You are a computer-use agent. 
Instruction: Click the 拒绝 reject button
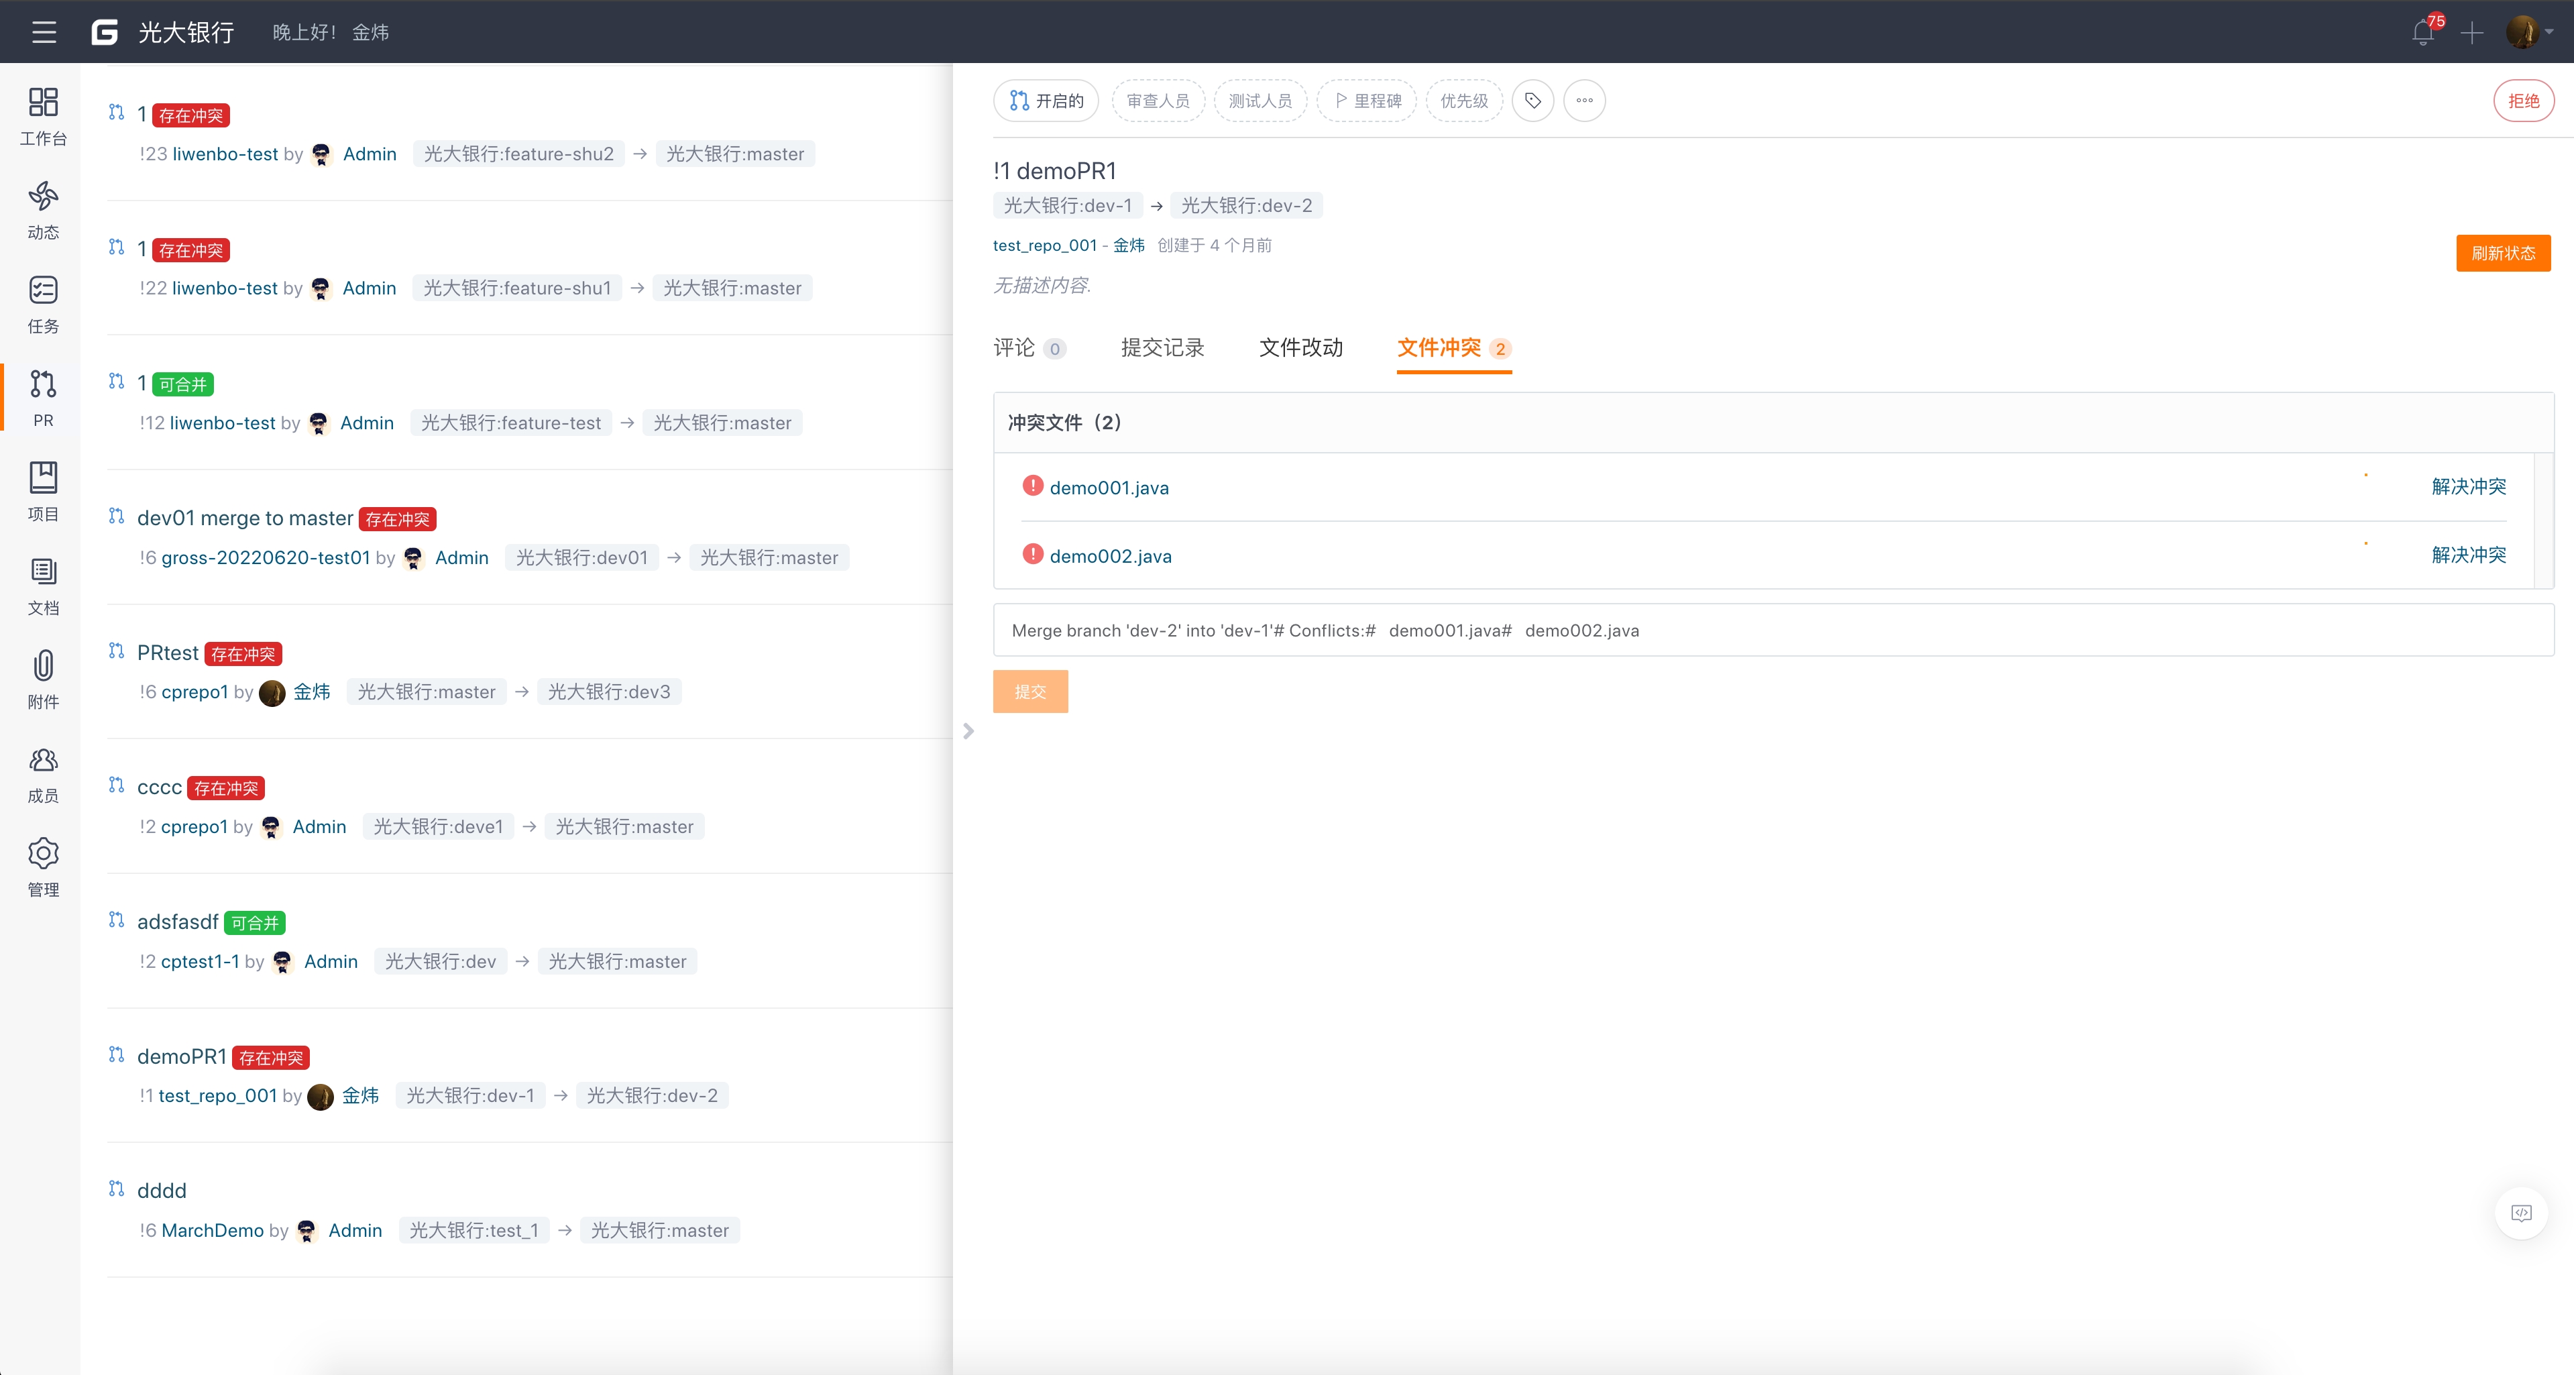point(2523,101)
